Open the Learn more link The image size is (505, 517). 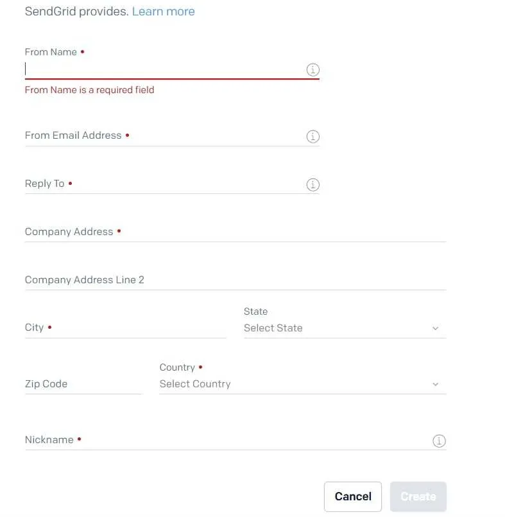tap(164, 12)
